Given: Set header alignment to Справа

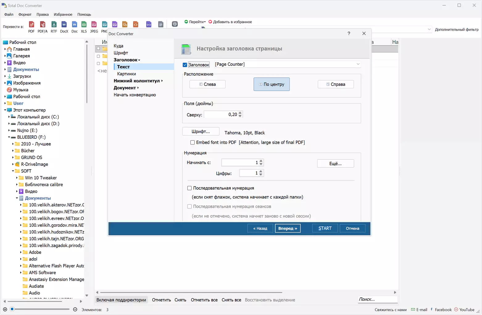Looking at the screenshot, I should (336, 84).
